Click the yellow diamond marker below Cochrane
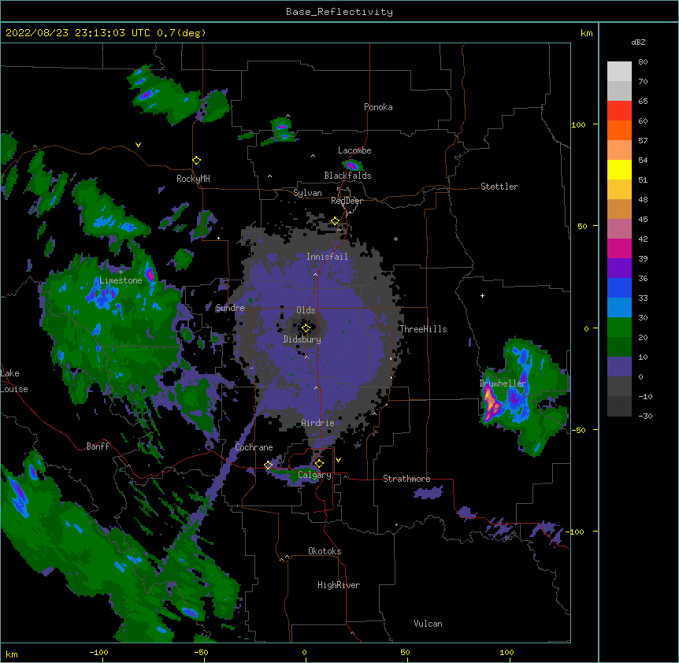The image size is (679, 663). [268, 465]
